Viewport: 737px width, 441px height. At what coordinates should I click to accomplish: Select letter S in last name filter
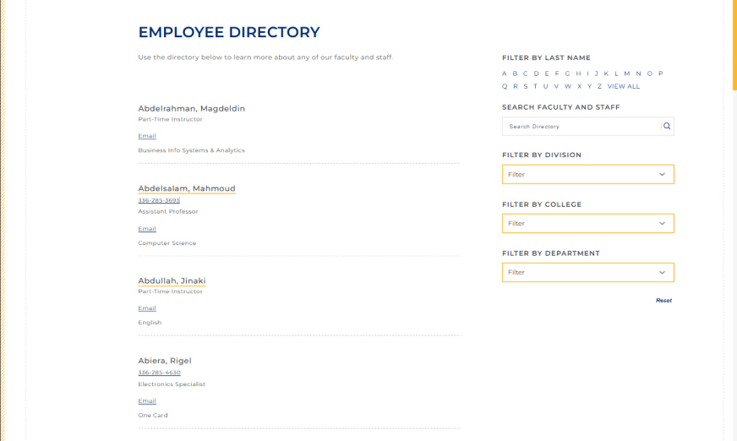pos(526,86)
